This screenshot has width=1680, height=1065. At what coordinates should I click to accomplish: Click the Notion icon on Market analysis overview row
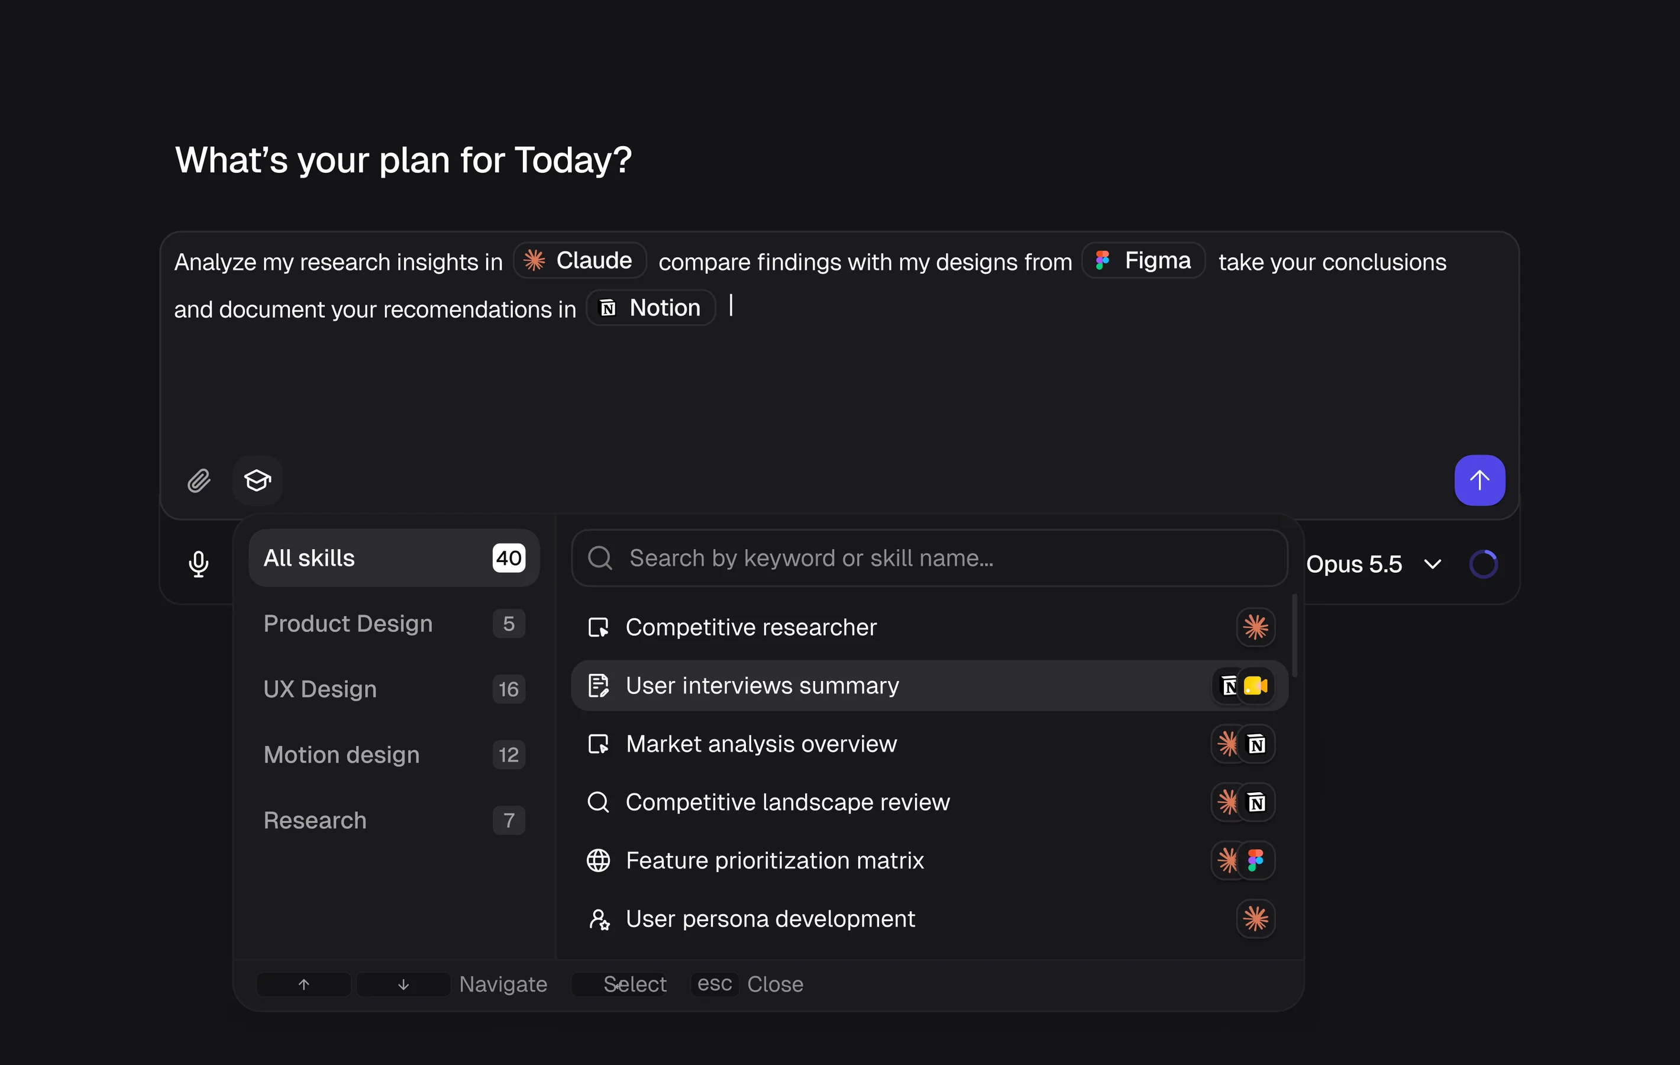(x=1256, y=744)
